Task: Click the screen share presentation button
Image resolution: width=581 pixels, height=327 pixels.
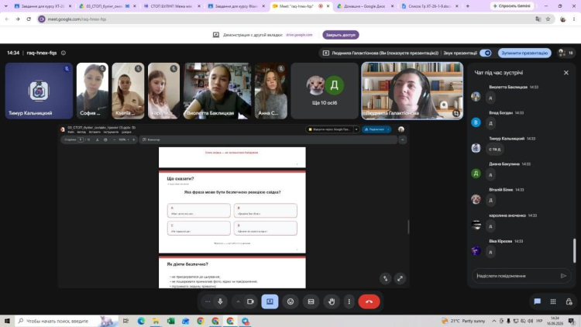Action: pyautogui.click(x=270, y=301)
